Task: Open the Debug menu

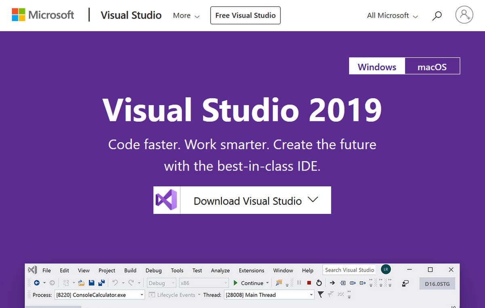Action: point(154,270)
